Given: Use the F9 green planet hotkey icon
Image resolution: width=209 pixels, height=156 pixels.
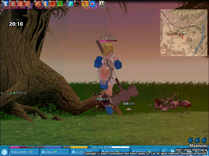Looking at the screenshot, I should coord(70,4).
